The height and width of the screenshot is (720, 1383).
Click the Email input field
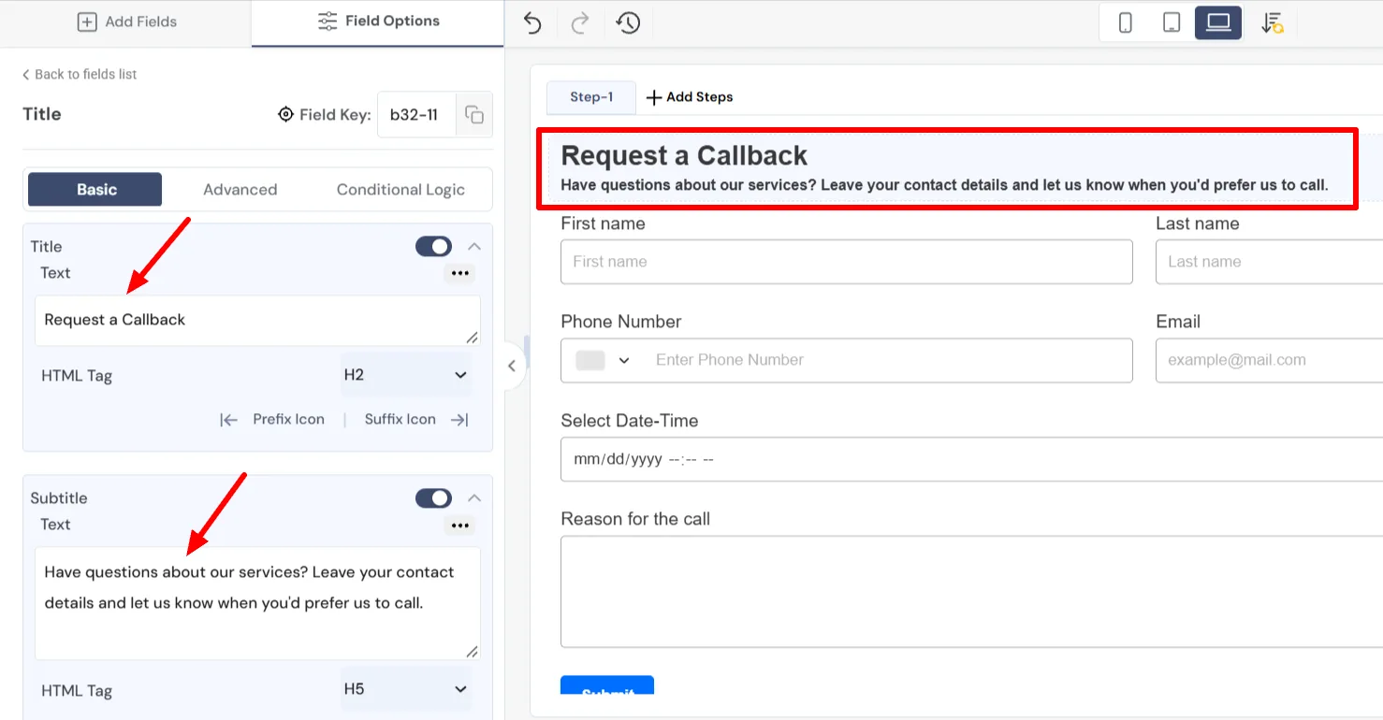click(1270, 361)
